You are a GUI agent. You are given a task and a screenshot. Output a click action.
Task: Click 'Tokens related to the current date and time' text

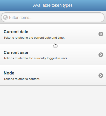point(34,38)
